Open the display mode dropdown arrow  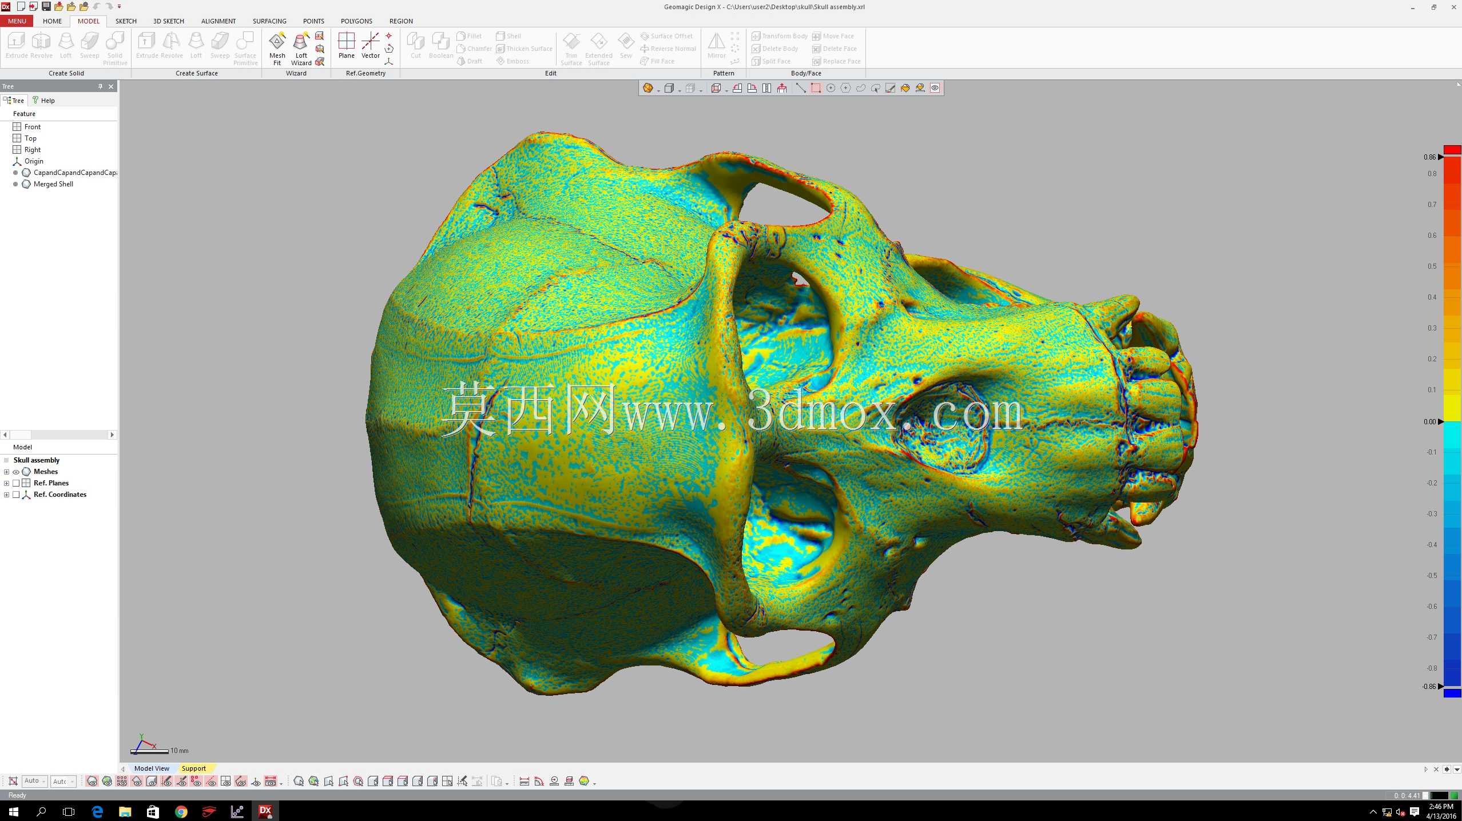[x=658, y=90]
